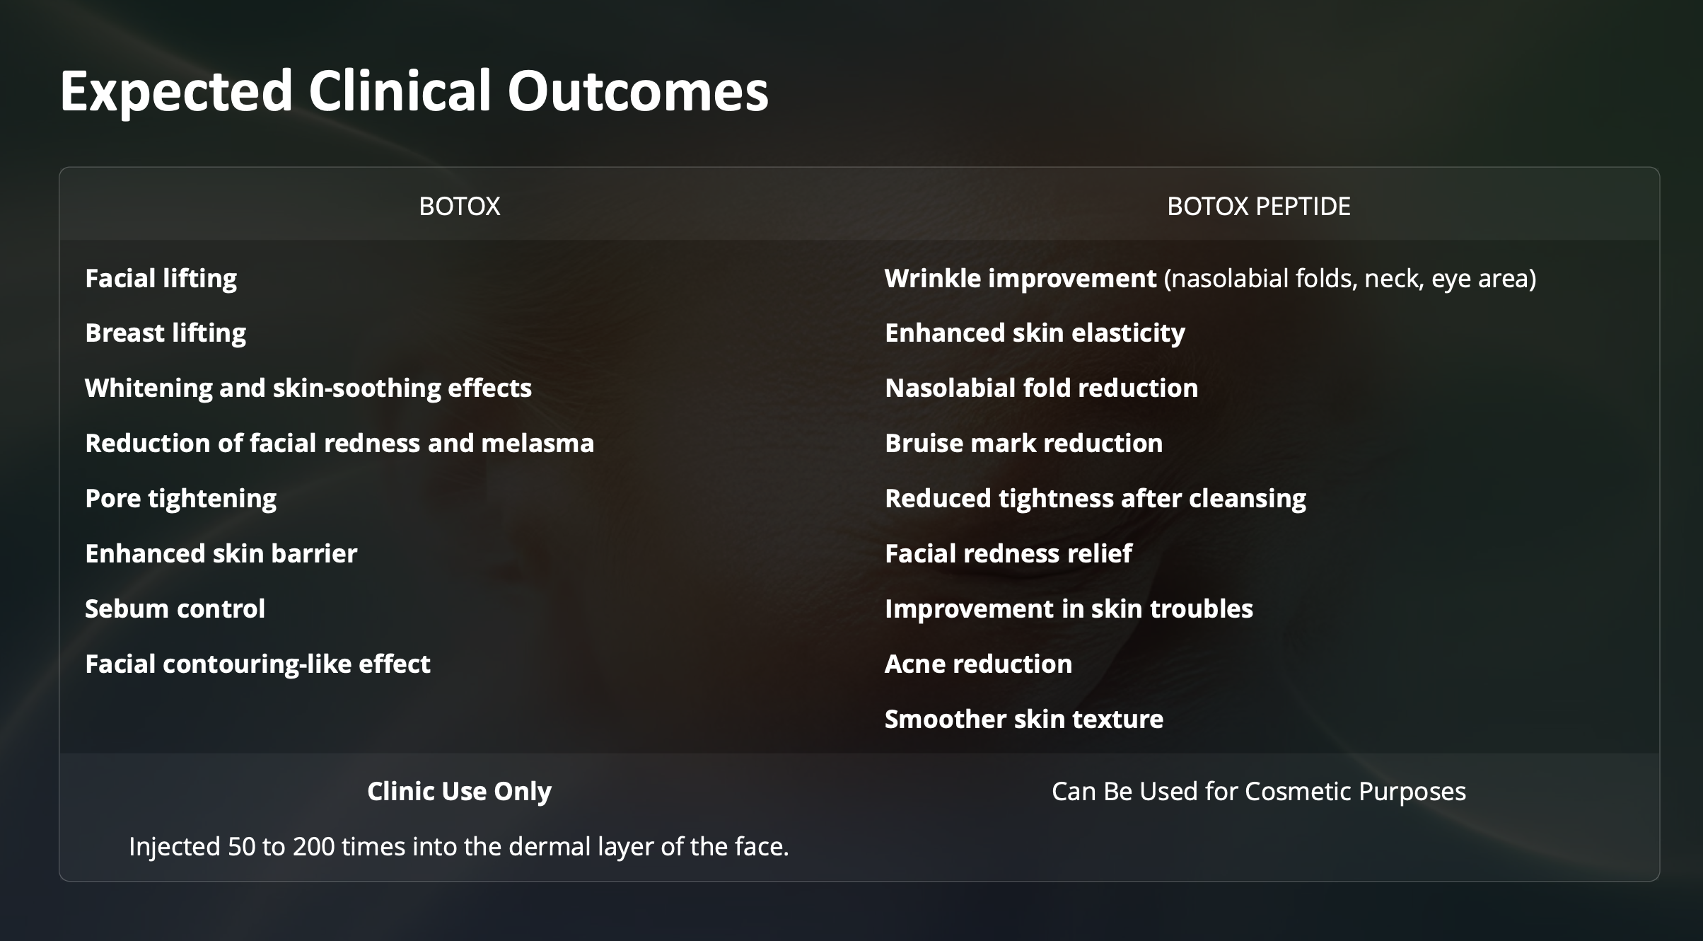
Task: Click Reduced tightness after cleansing
Action: click(1095, 499)
